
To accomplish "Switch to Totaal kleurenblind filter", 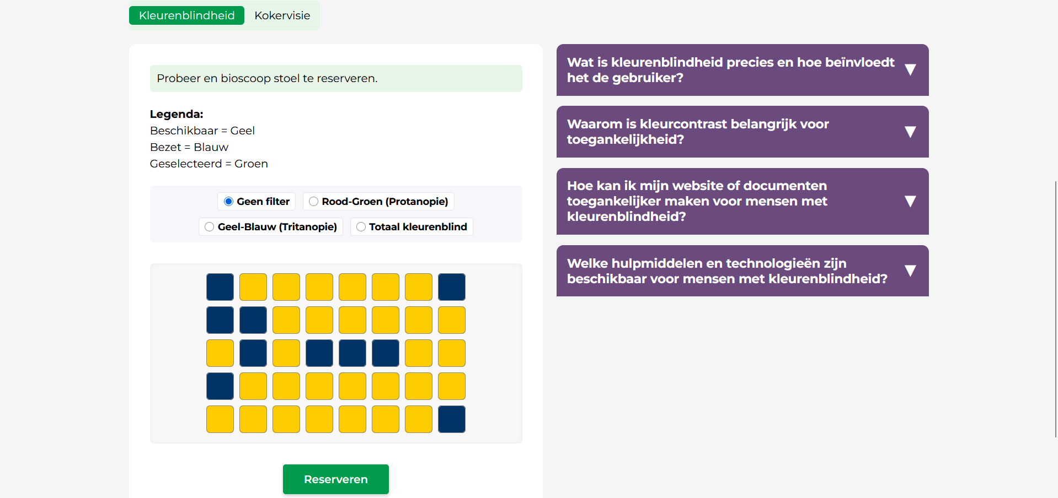I will click(x=361, y=227).
